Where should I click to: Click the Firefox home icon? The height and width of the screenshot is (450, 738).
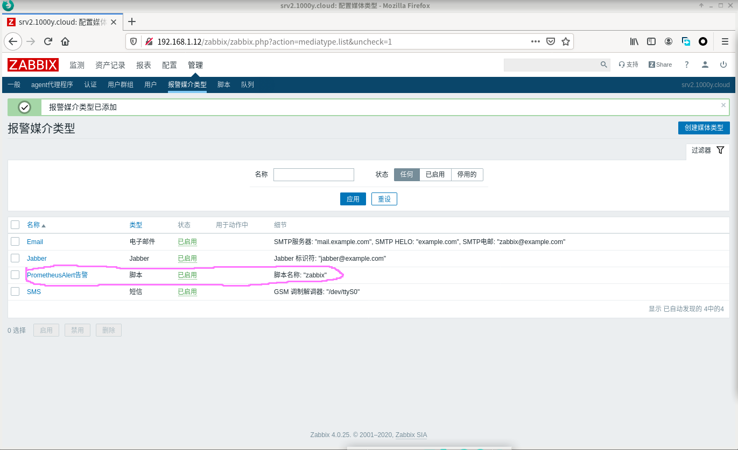[65, 41]
